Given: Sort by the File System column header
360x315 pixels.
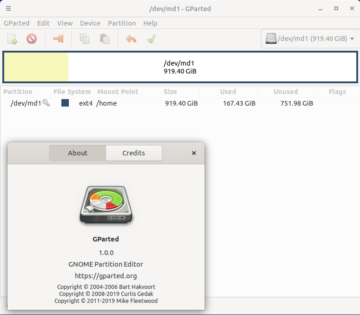Looking at the screenshot, I should point(72,92).
